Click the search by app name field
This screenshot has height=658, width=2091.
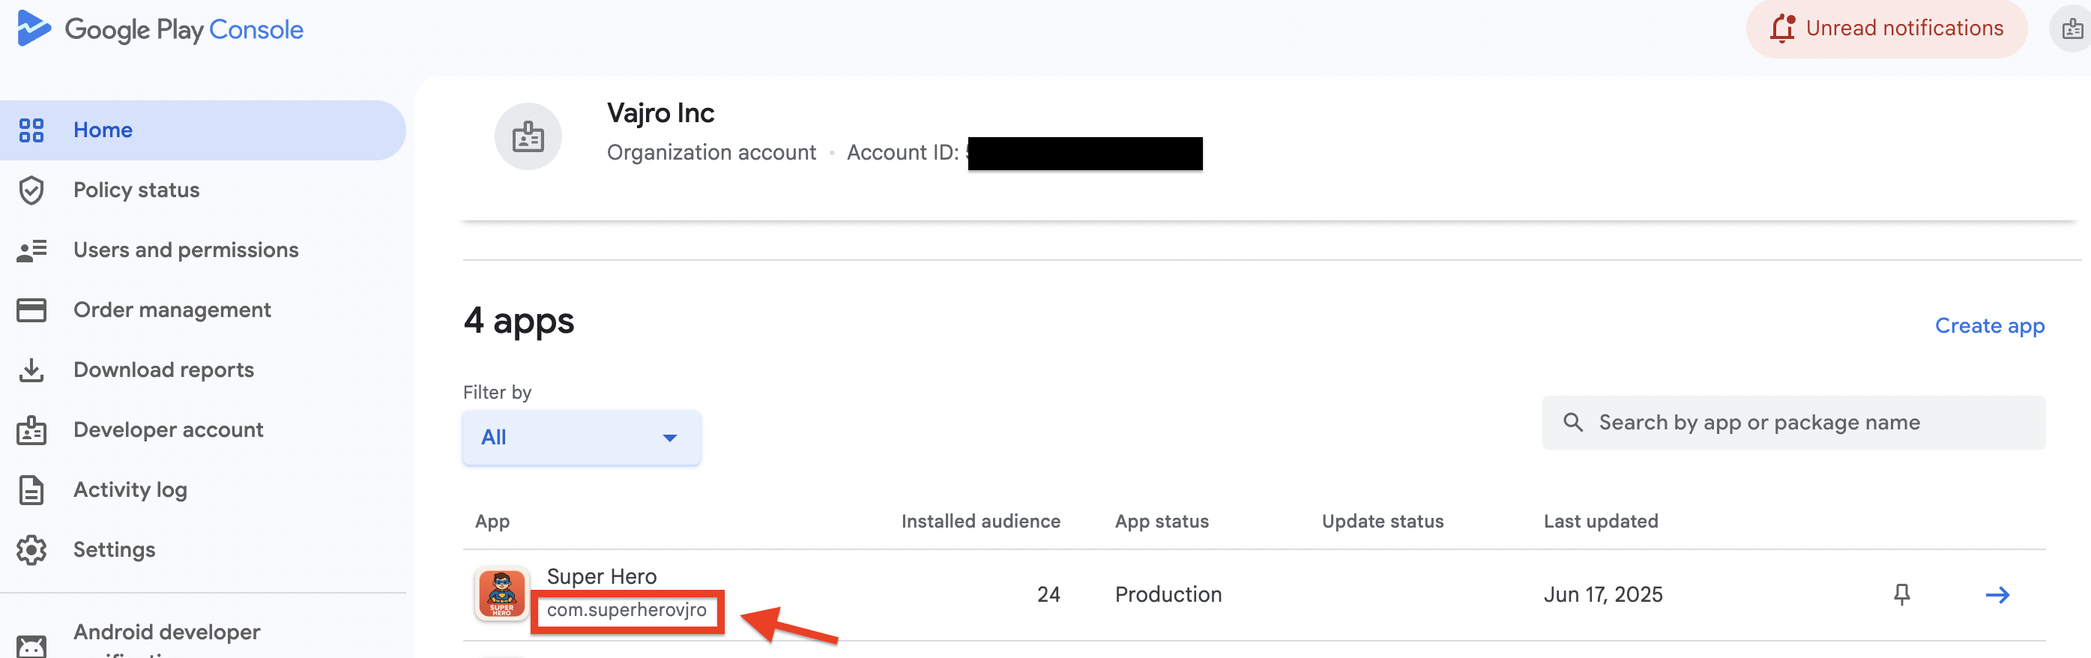coord(1794,423)
